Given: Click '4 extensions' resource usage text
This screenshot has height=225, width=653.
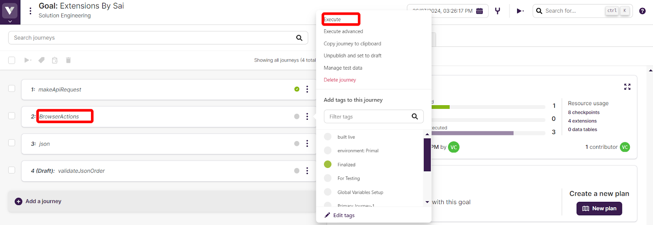Looking at the screenshot, I should coord(582,121).
